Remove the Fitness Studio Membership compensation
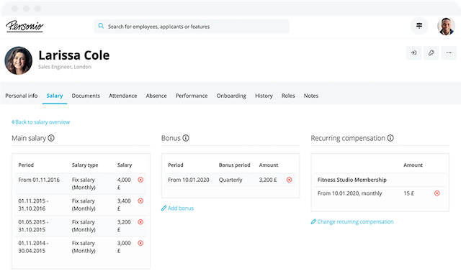The height and width of the screenshot is (276, 461). [x=437, y=193]
